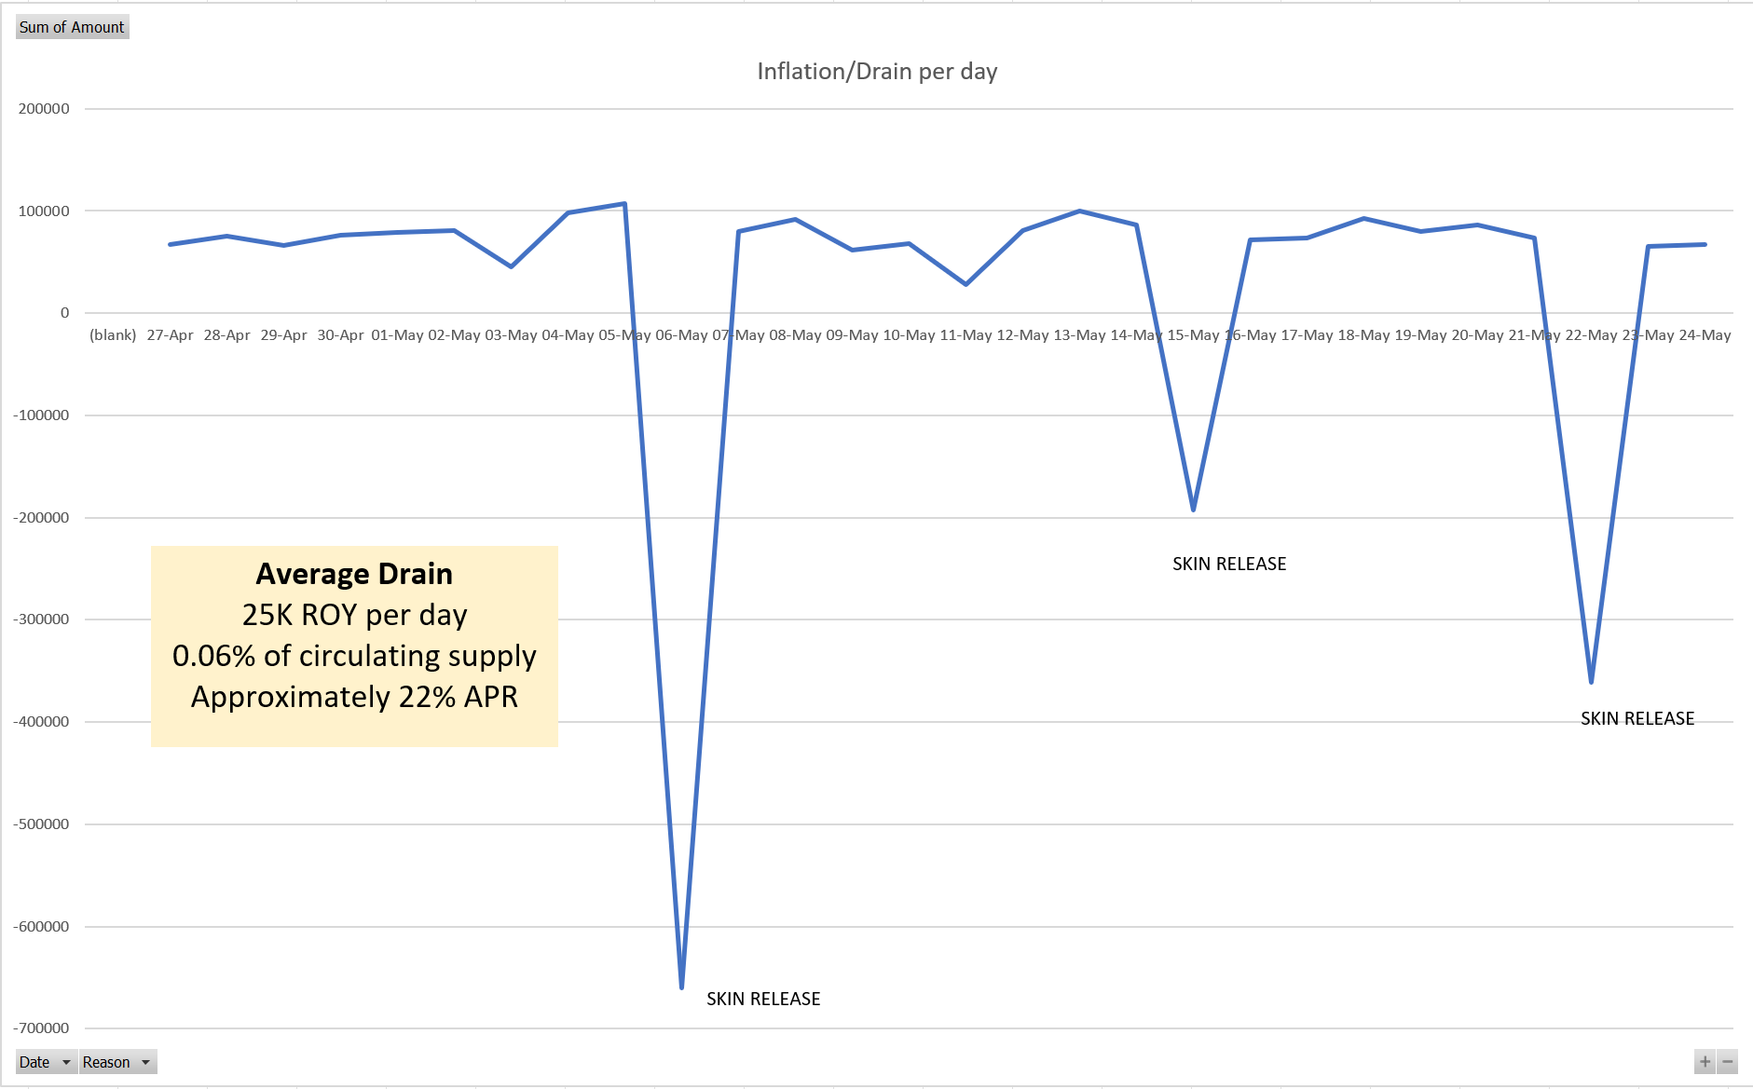Image resolution: width=1753 pixels, height=1089 pixels.
Task: Click the 27-Apr date axis label
Action: coord(170,335)
